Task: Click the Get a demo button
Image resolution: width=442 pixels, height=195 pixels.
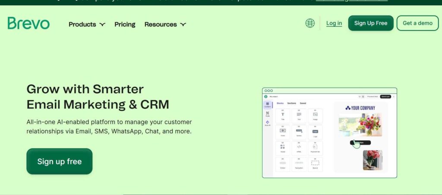Action: pos(417,23)
